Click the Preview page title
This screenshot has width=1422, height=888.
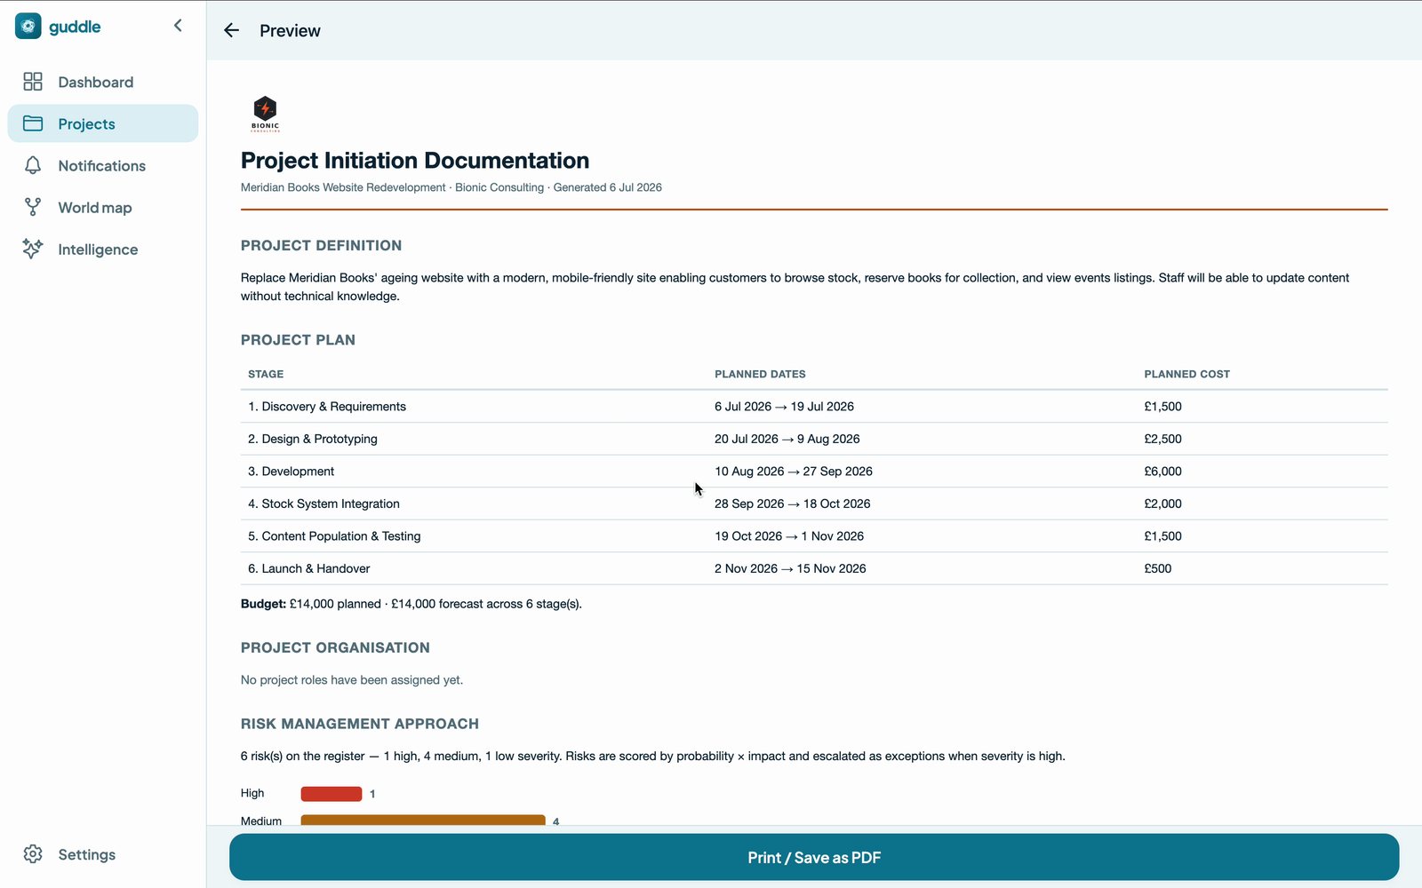point(290,30)
